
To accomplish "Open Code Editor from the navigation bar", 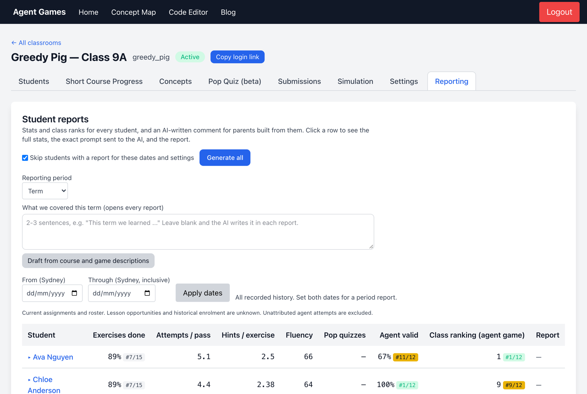I will [188, 12].
